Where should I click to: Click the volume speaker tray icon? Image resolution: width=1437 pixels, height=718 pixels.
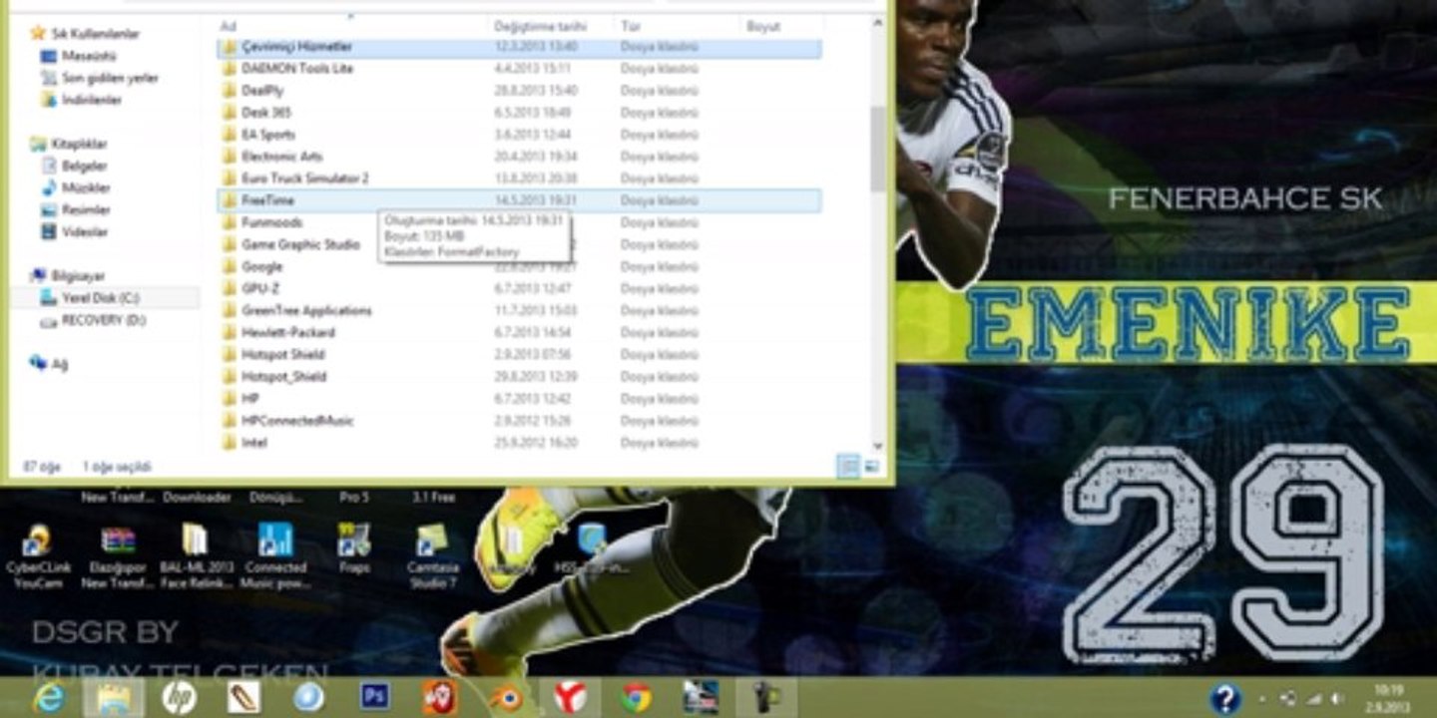[x=1336, y=698]
